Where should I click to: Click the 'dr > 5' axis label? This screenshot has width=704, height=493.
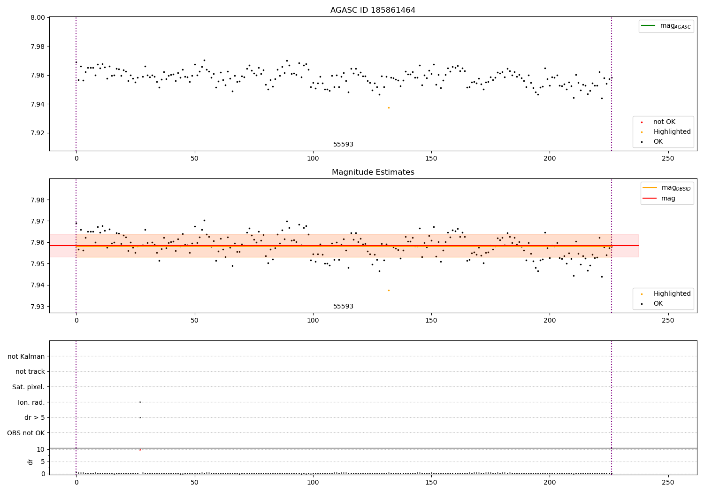(x=35, y=418)
